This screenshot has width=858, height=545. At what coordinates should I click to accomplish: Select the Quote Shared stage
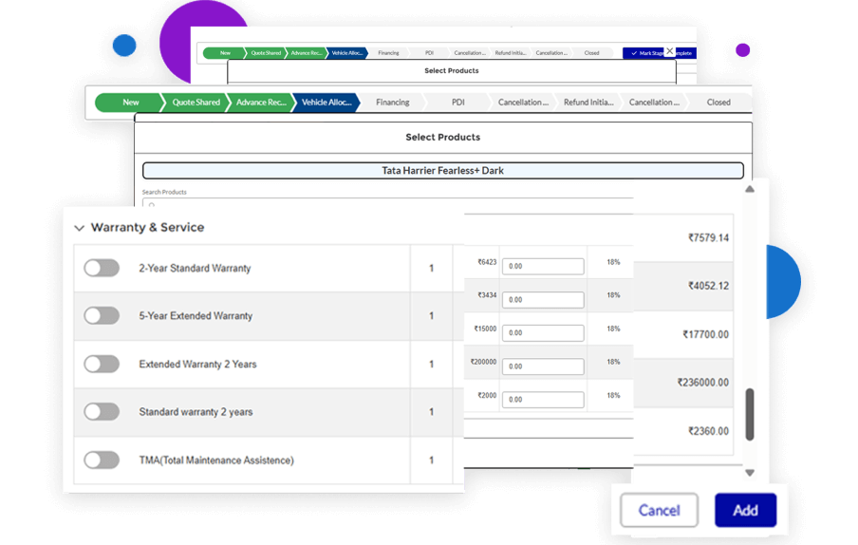196,103
